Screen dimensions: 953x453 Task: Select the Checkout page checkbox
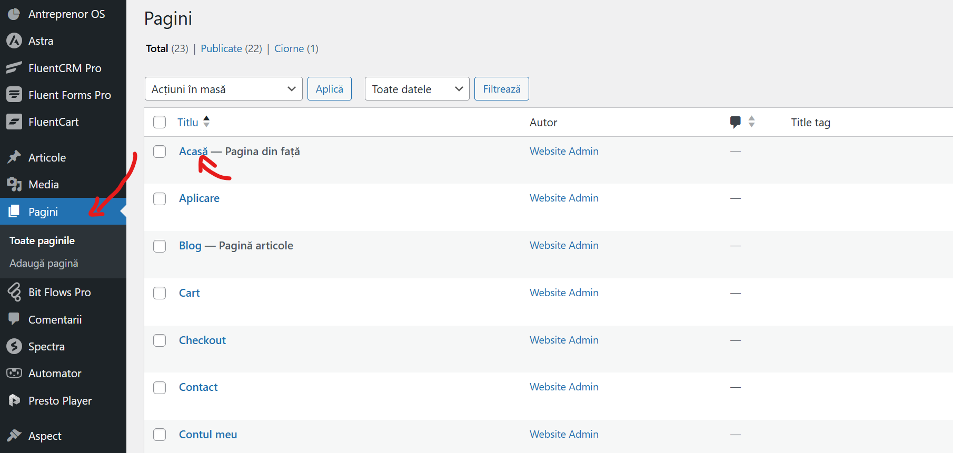coord(160,340)
